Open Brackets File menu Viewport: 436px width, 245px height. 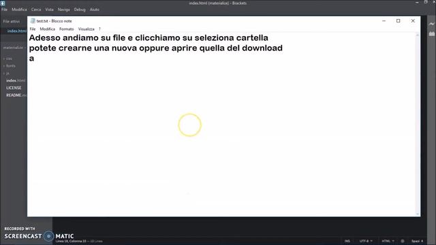click(x=5, y=10)
